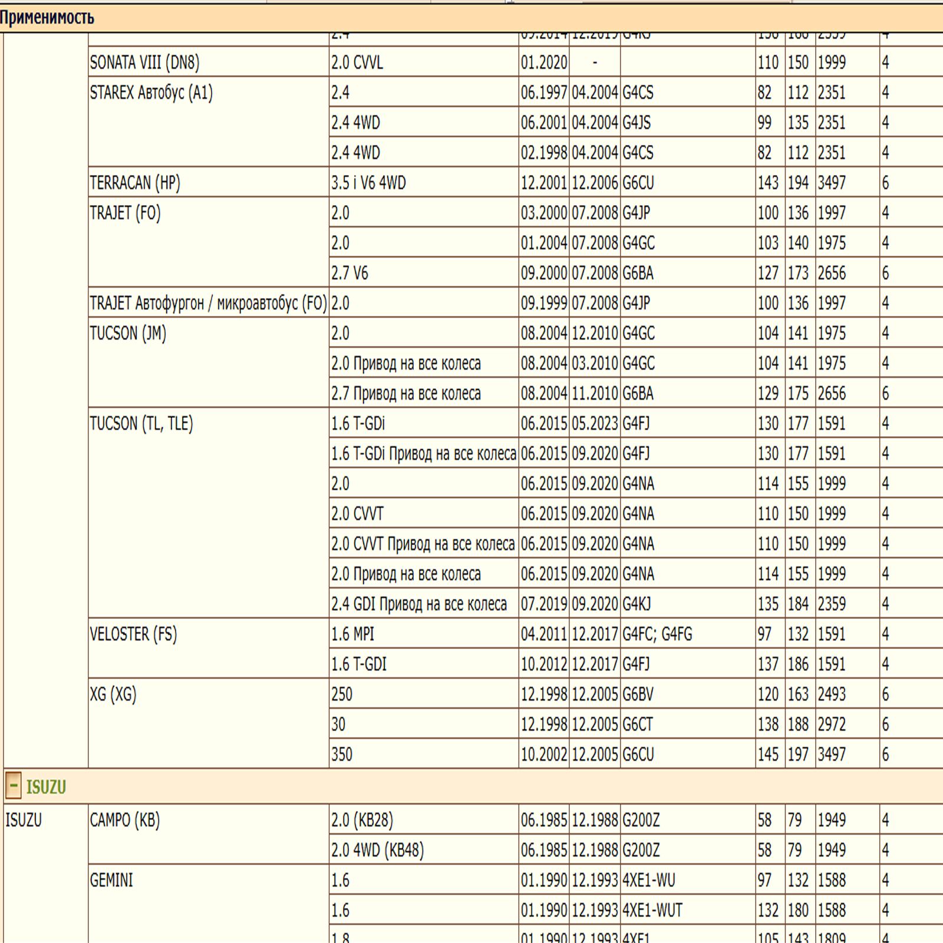Select the 3.5 i V6 4WD engine cell

[368, 183]
